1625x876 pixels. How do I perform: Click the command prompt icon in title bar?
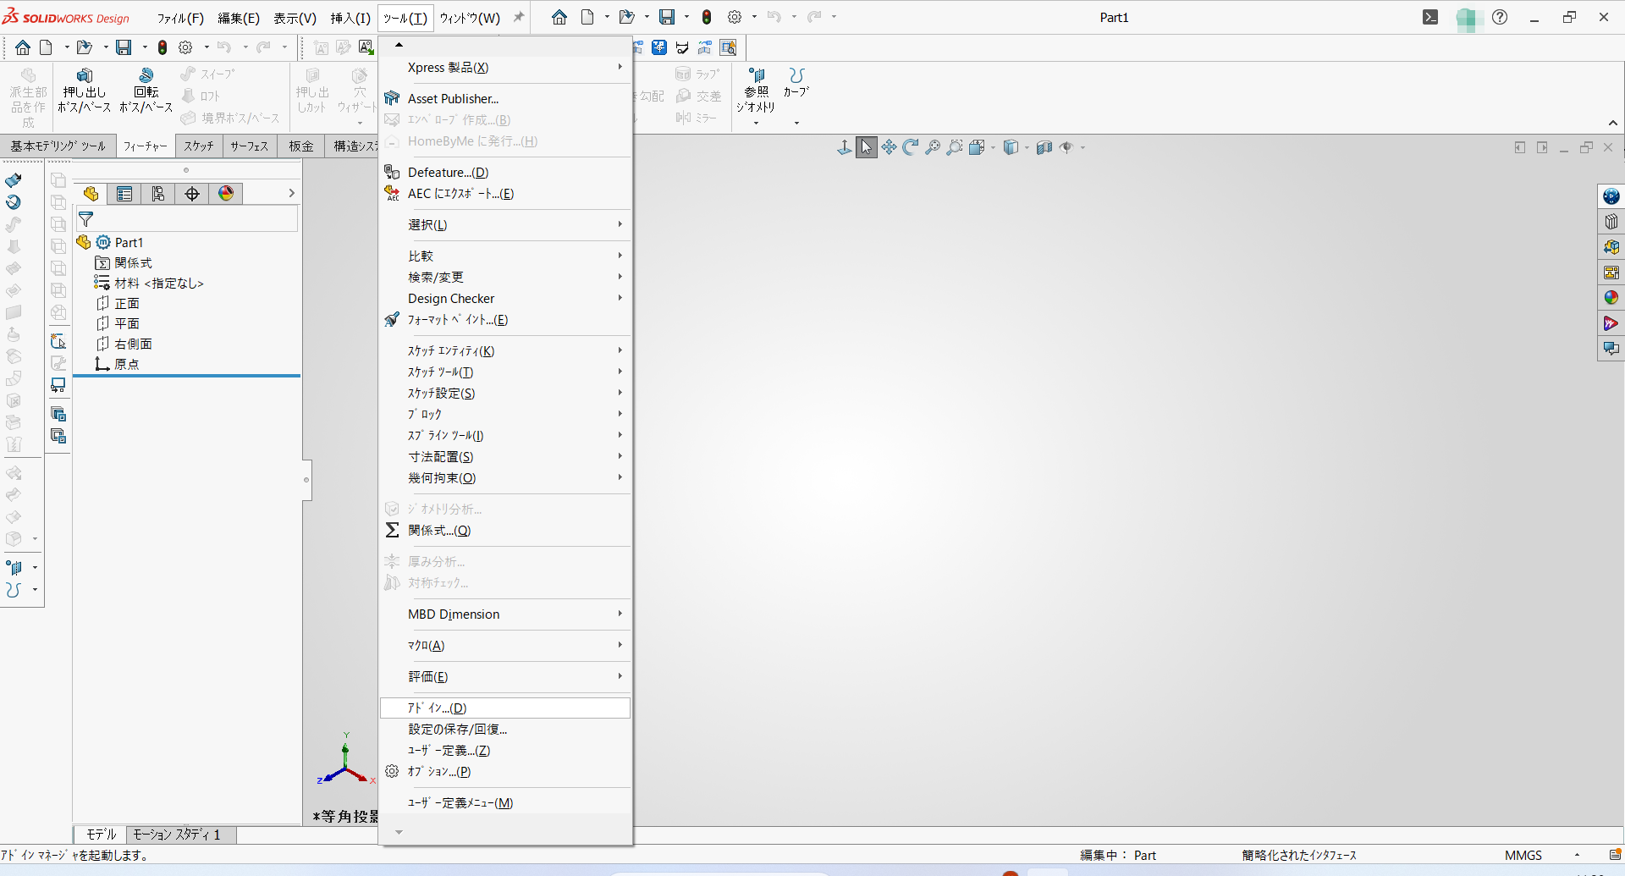(x=1430, y=17)
